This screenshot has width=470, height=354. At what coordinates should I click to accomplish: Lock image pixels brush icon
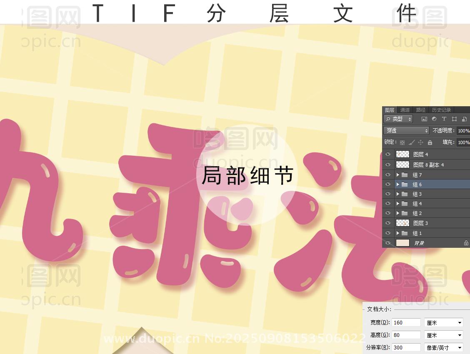(412, 142)
